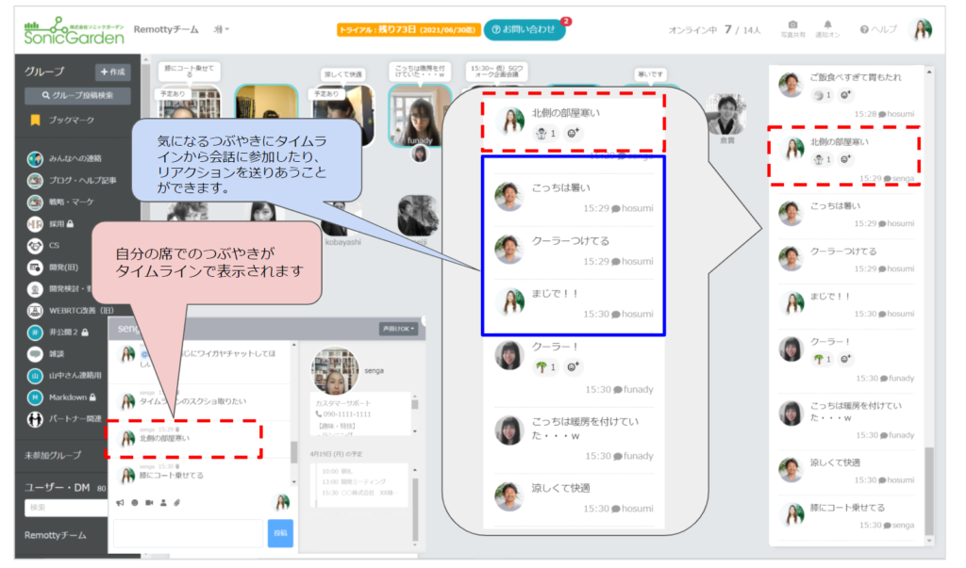966x568 pixels.
Task: Add reaction to クーラー！ post in right timeline
Action: 846,359
